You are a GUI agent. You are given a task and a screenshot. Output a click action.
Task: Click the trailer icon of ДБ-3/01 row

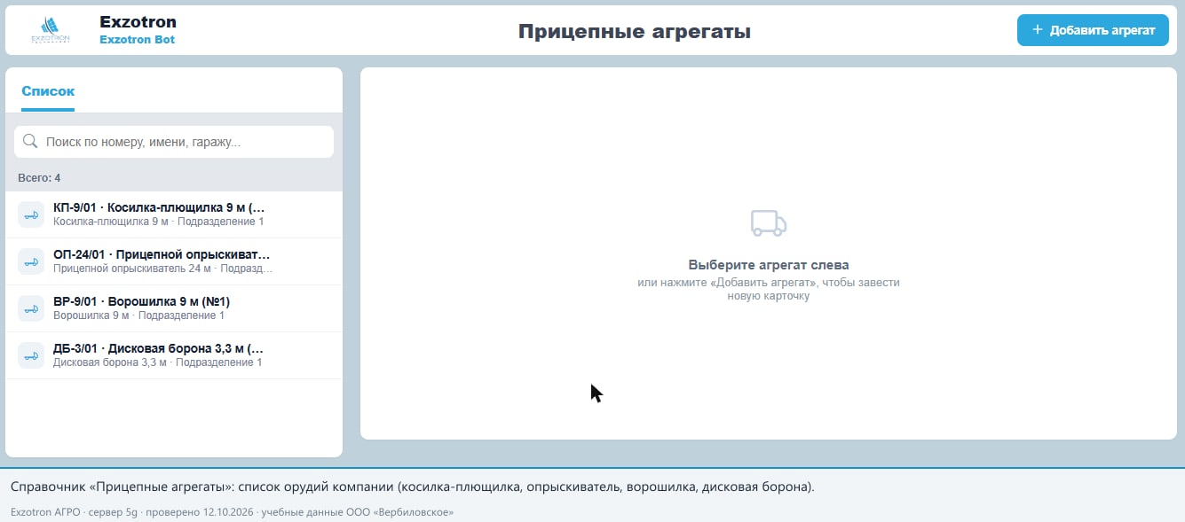[x=31, y=355]
